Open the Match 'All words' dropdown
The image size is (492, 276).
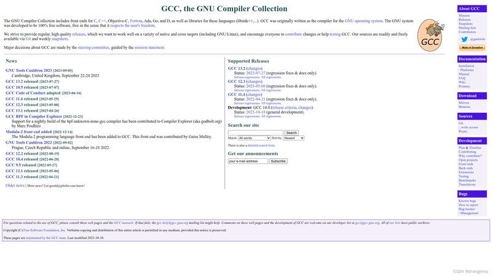coord(254,138)
